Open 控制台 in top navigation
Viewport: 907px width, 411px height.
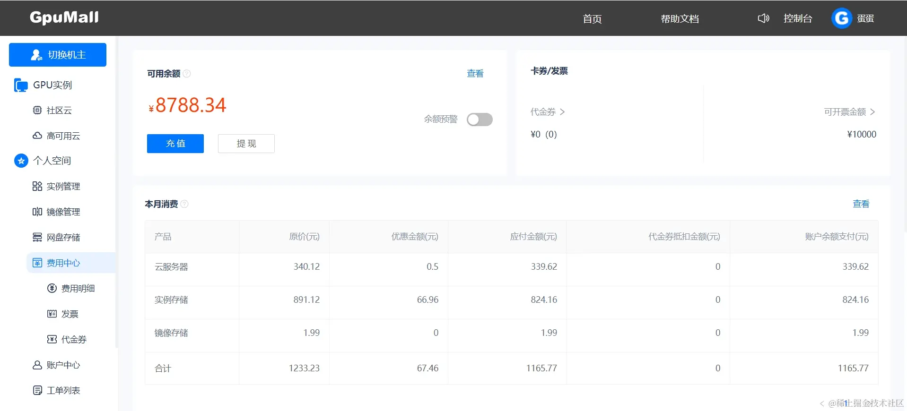(x=798, y=18)
